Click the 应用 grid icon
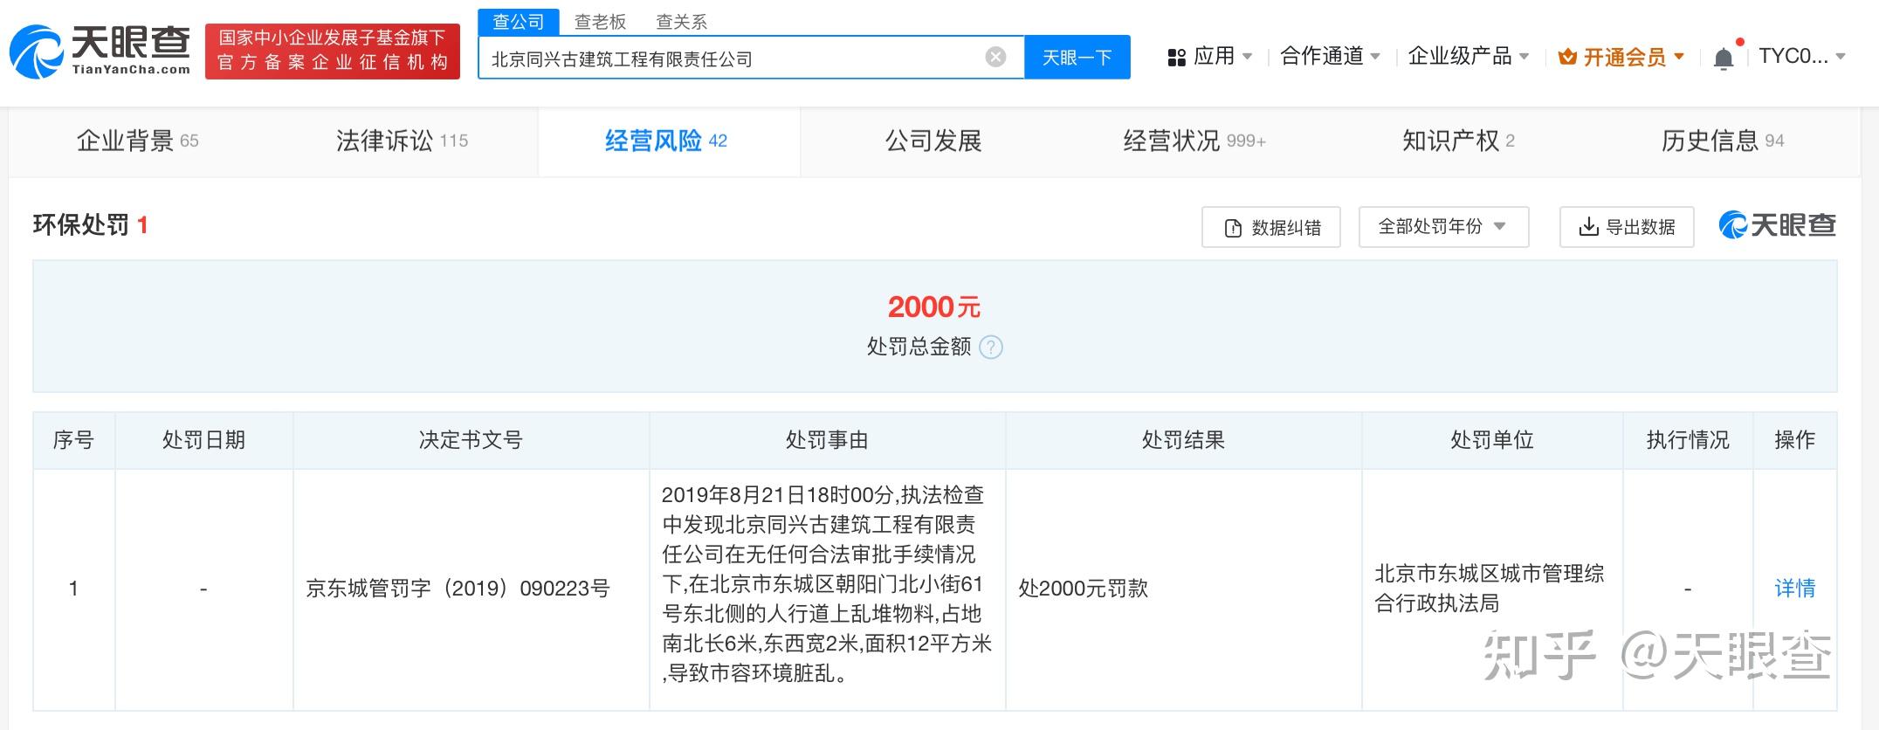This screenshot has height=730, width=1879. (1176, 58)
